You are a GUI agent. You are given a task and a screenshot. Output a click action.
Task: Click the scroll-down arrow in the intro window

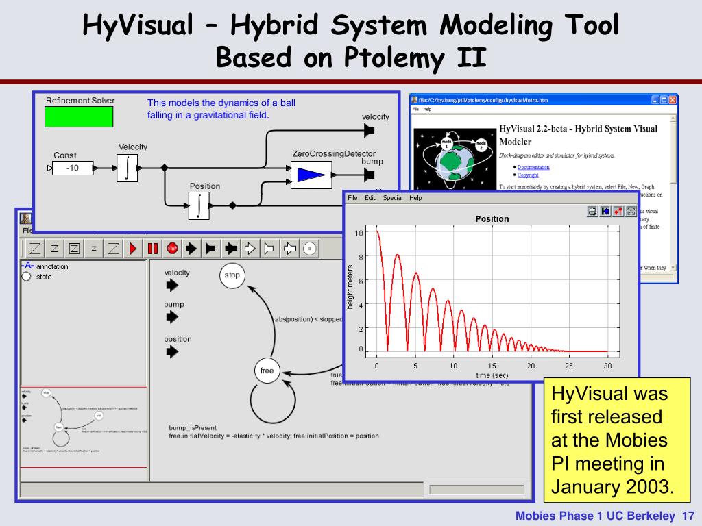point(673,268)
